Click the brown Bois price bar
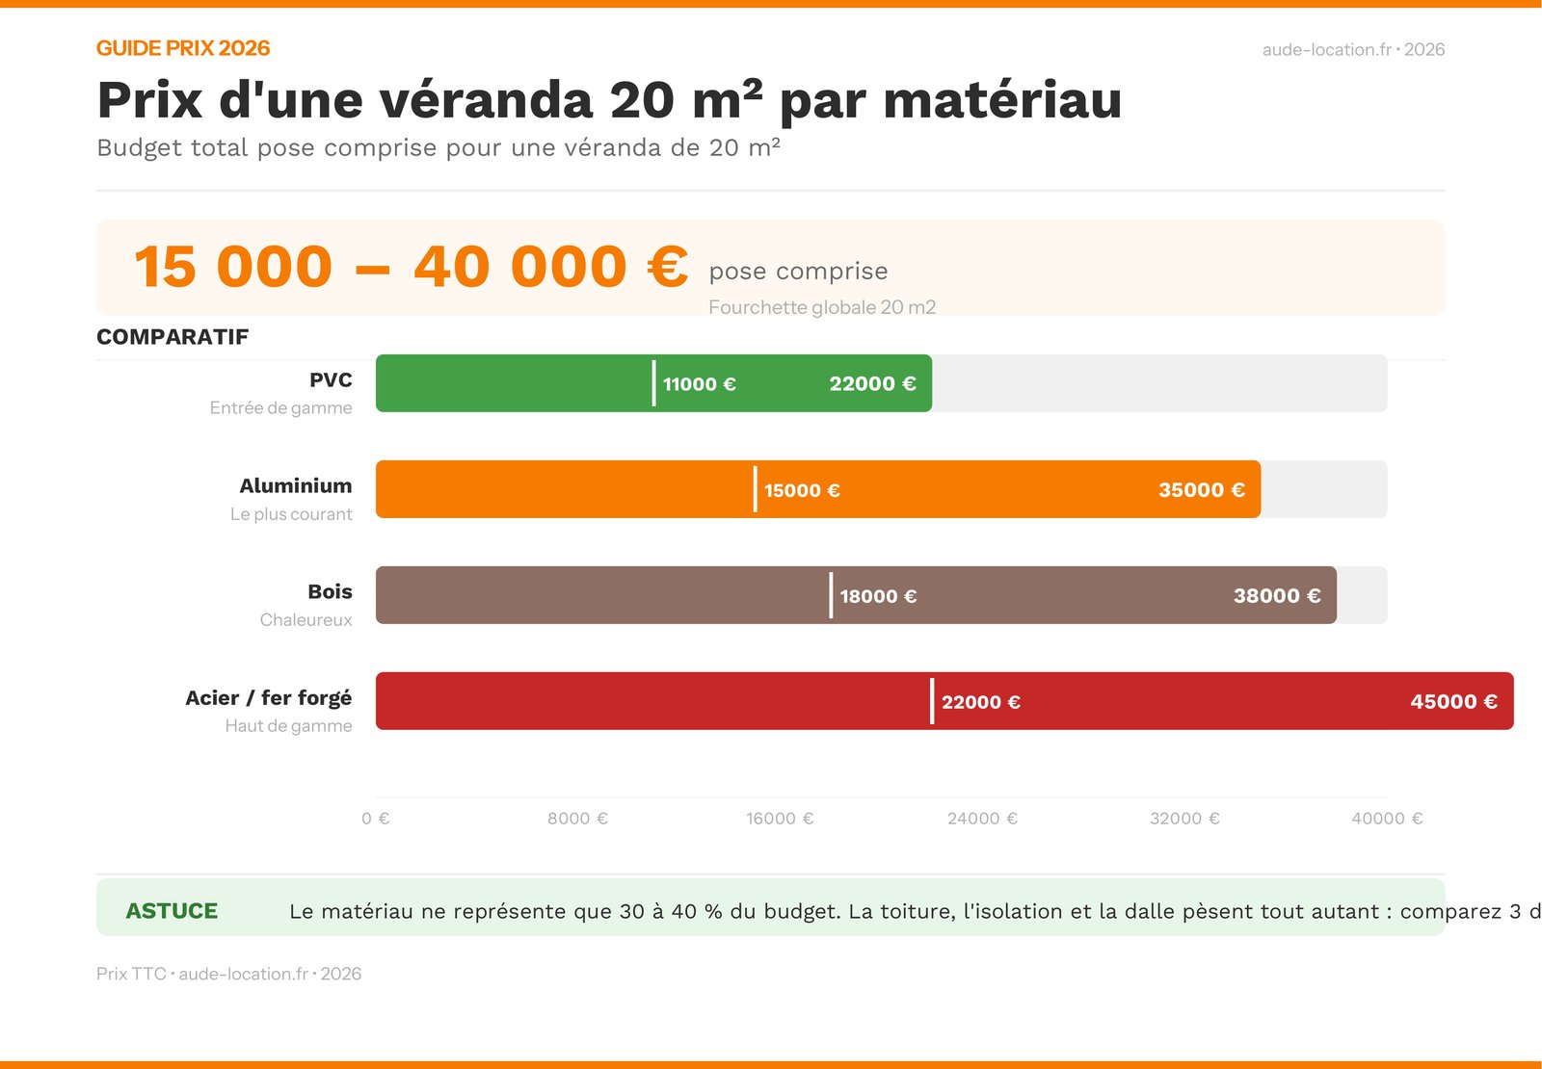Viewport: 1542px width, 1069px height. click(x=856, y=595)
